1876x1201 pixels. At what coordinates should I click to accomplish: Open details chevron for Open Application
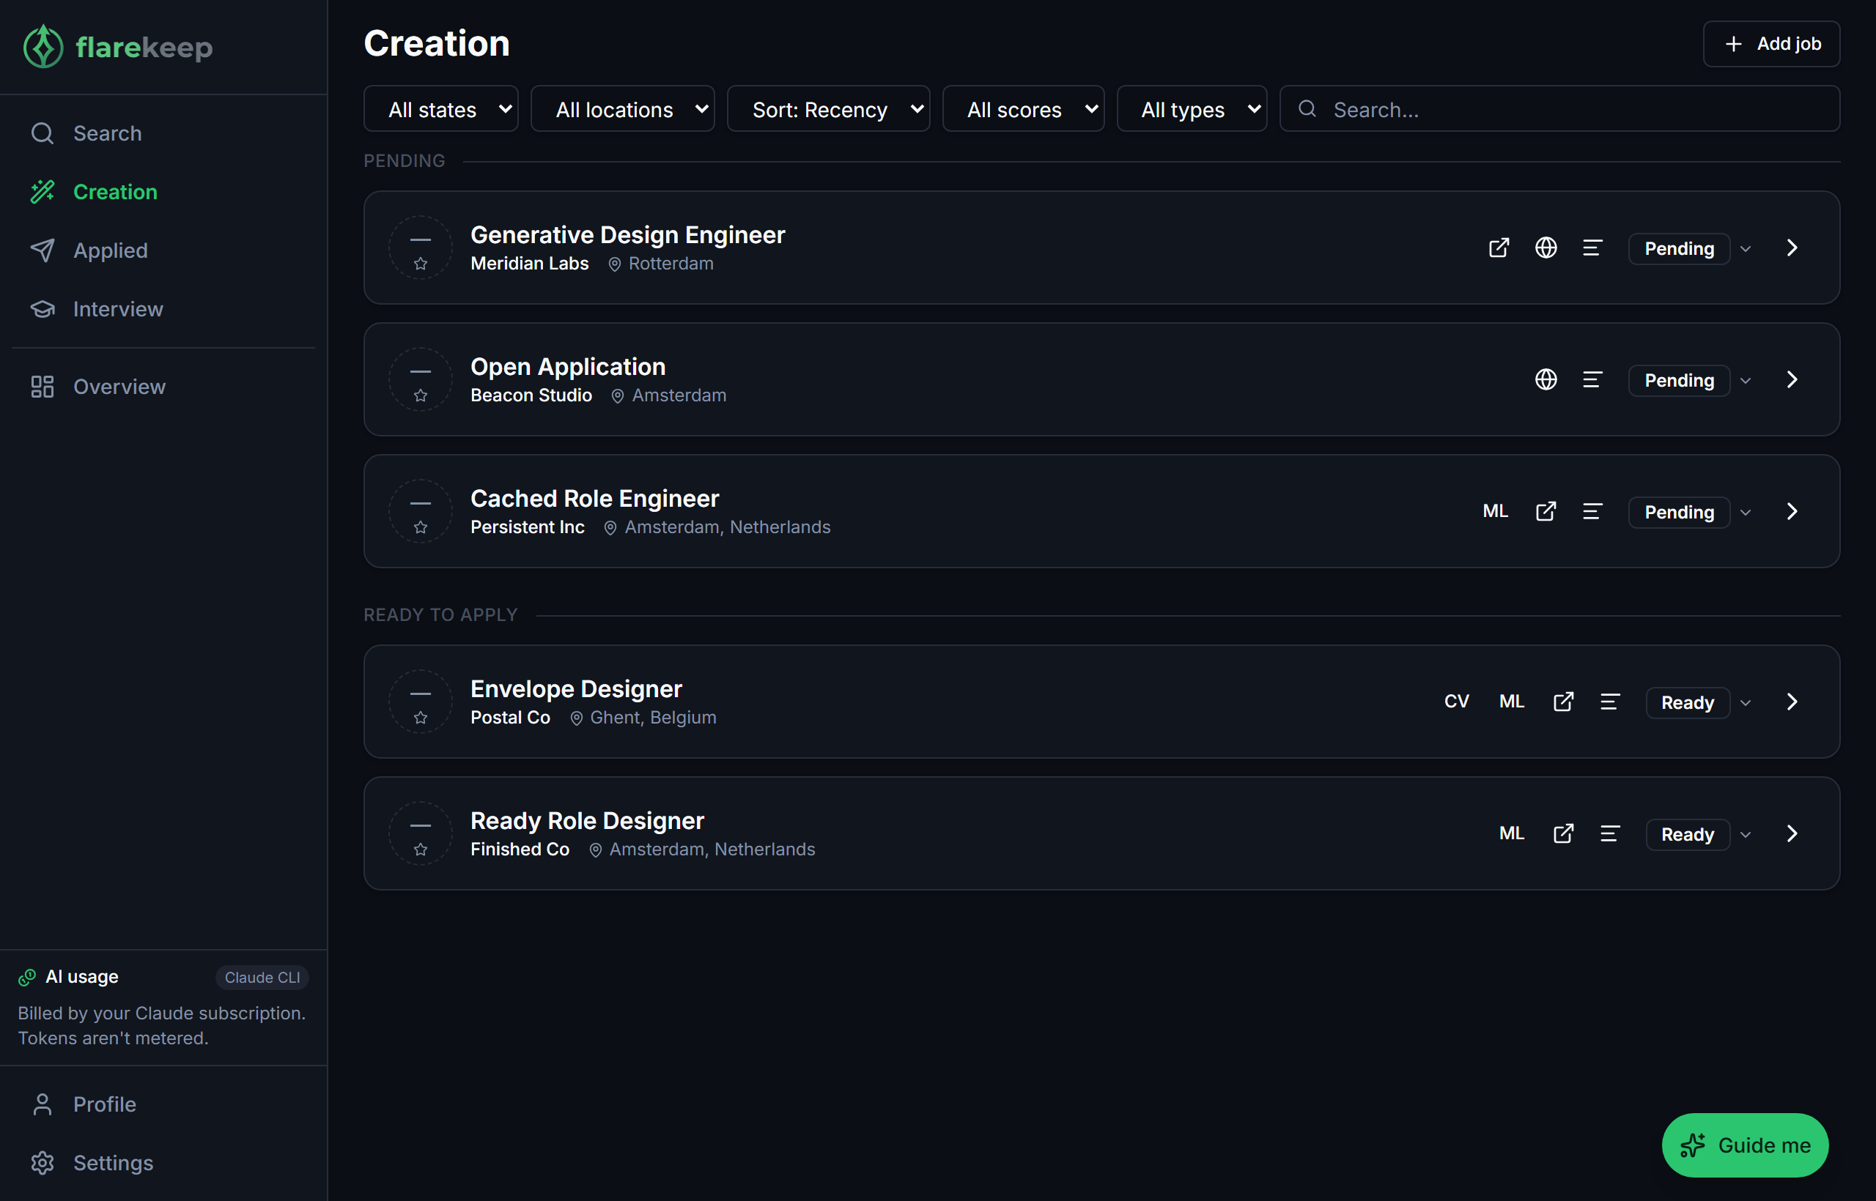[1792, 380]
